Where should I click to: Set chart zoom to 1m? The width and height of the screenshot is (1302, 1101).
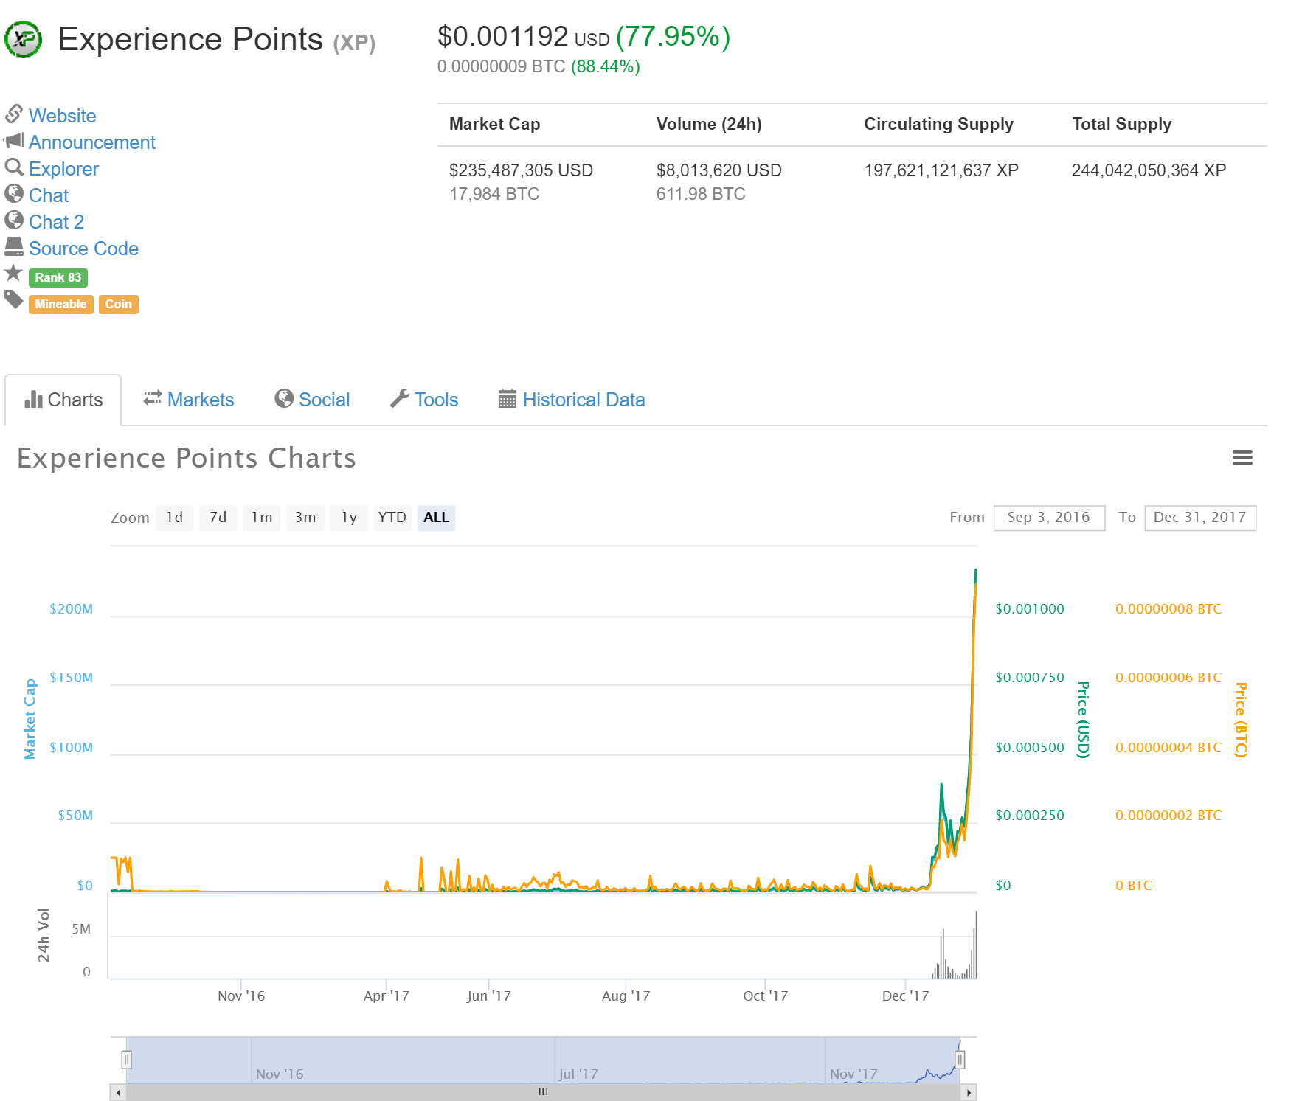click(262, 518)
